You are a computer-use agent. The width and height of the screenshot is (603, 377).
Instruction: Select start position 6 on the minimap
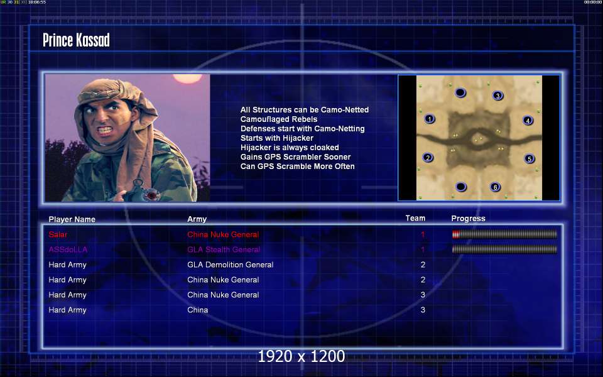click(496, 187)
